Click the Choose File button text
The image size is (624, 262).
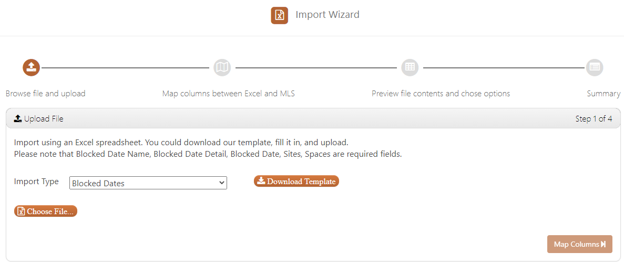tap(50, 211)
